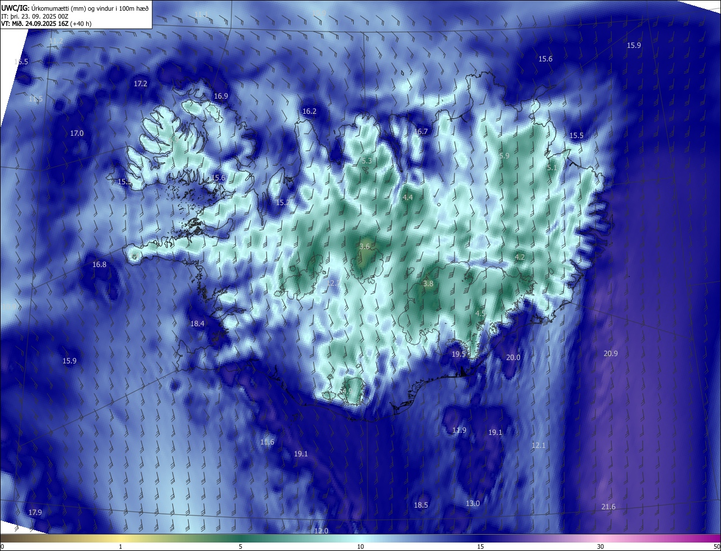This screenshot has height=551, width=721.
Task: Click the 11.9 value label
Action: (459, 430)
